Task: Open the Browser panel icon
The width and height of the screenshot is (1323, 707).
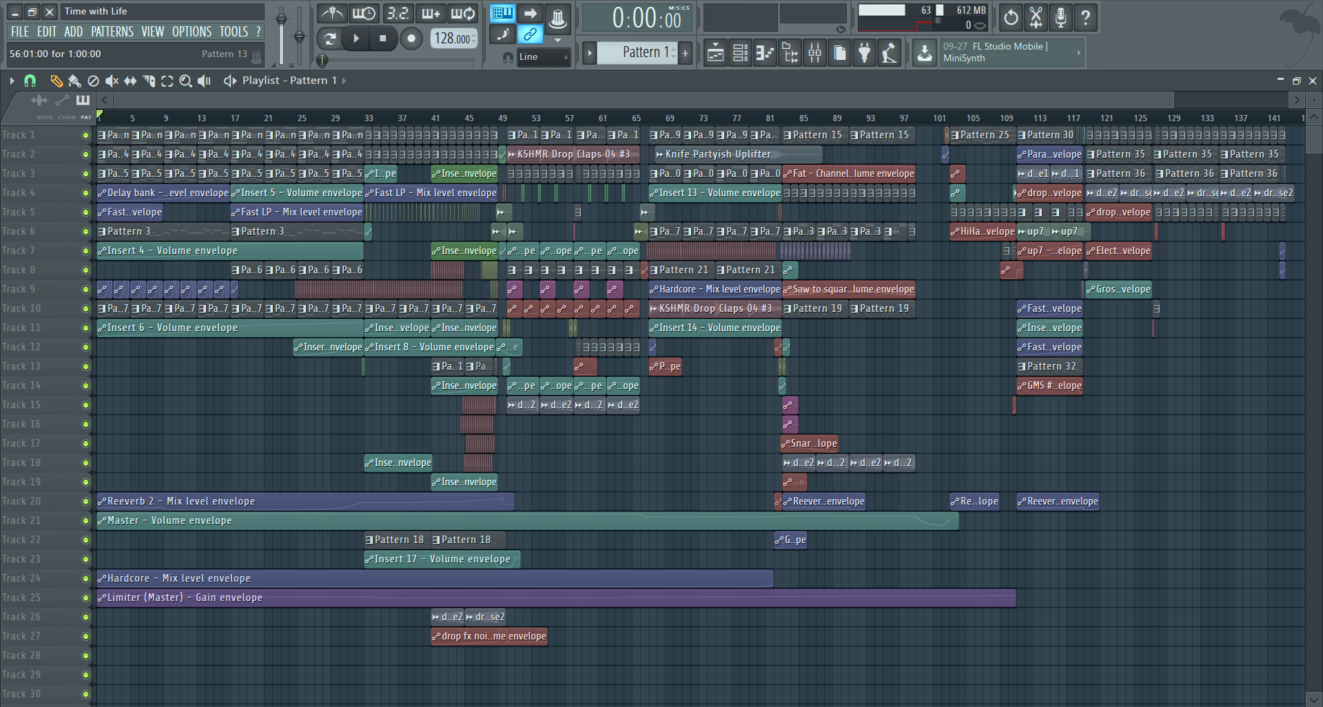Action: click(790, 53)
